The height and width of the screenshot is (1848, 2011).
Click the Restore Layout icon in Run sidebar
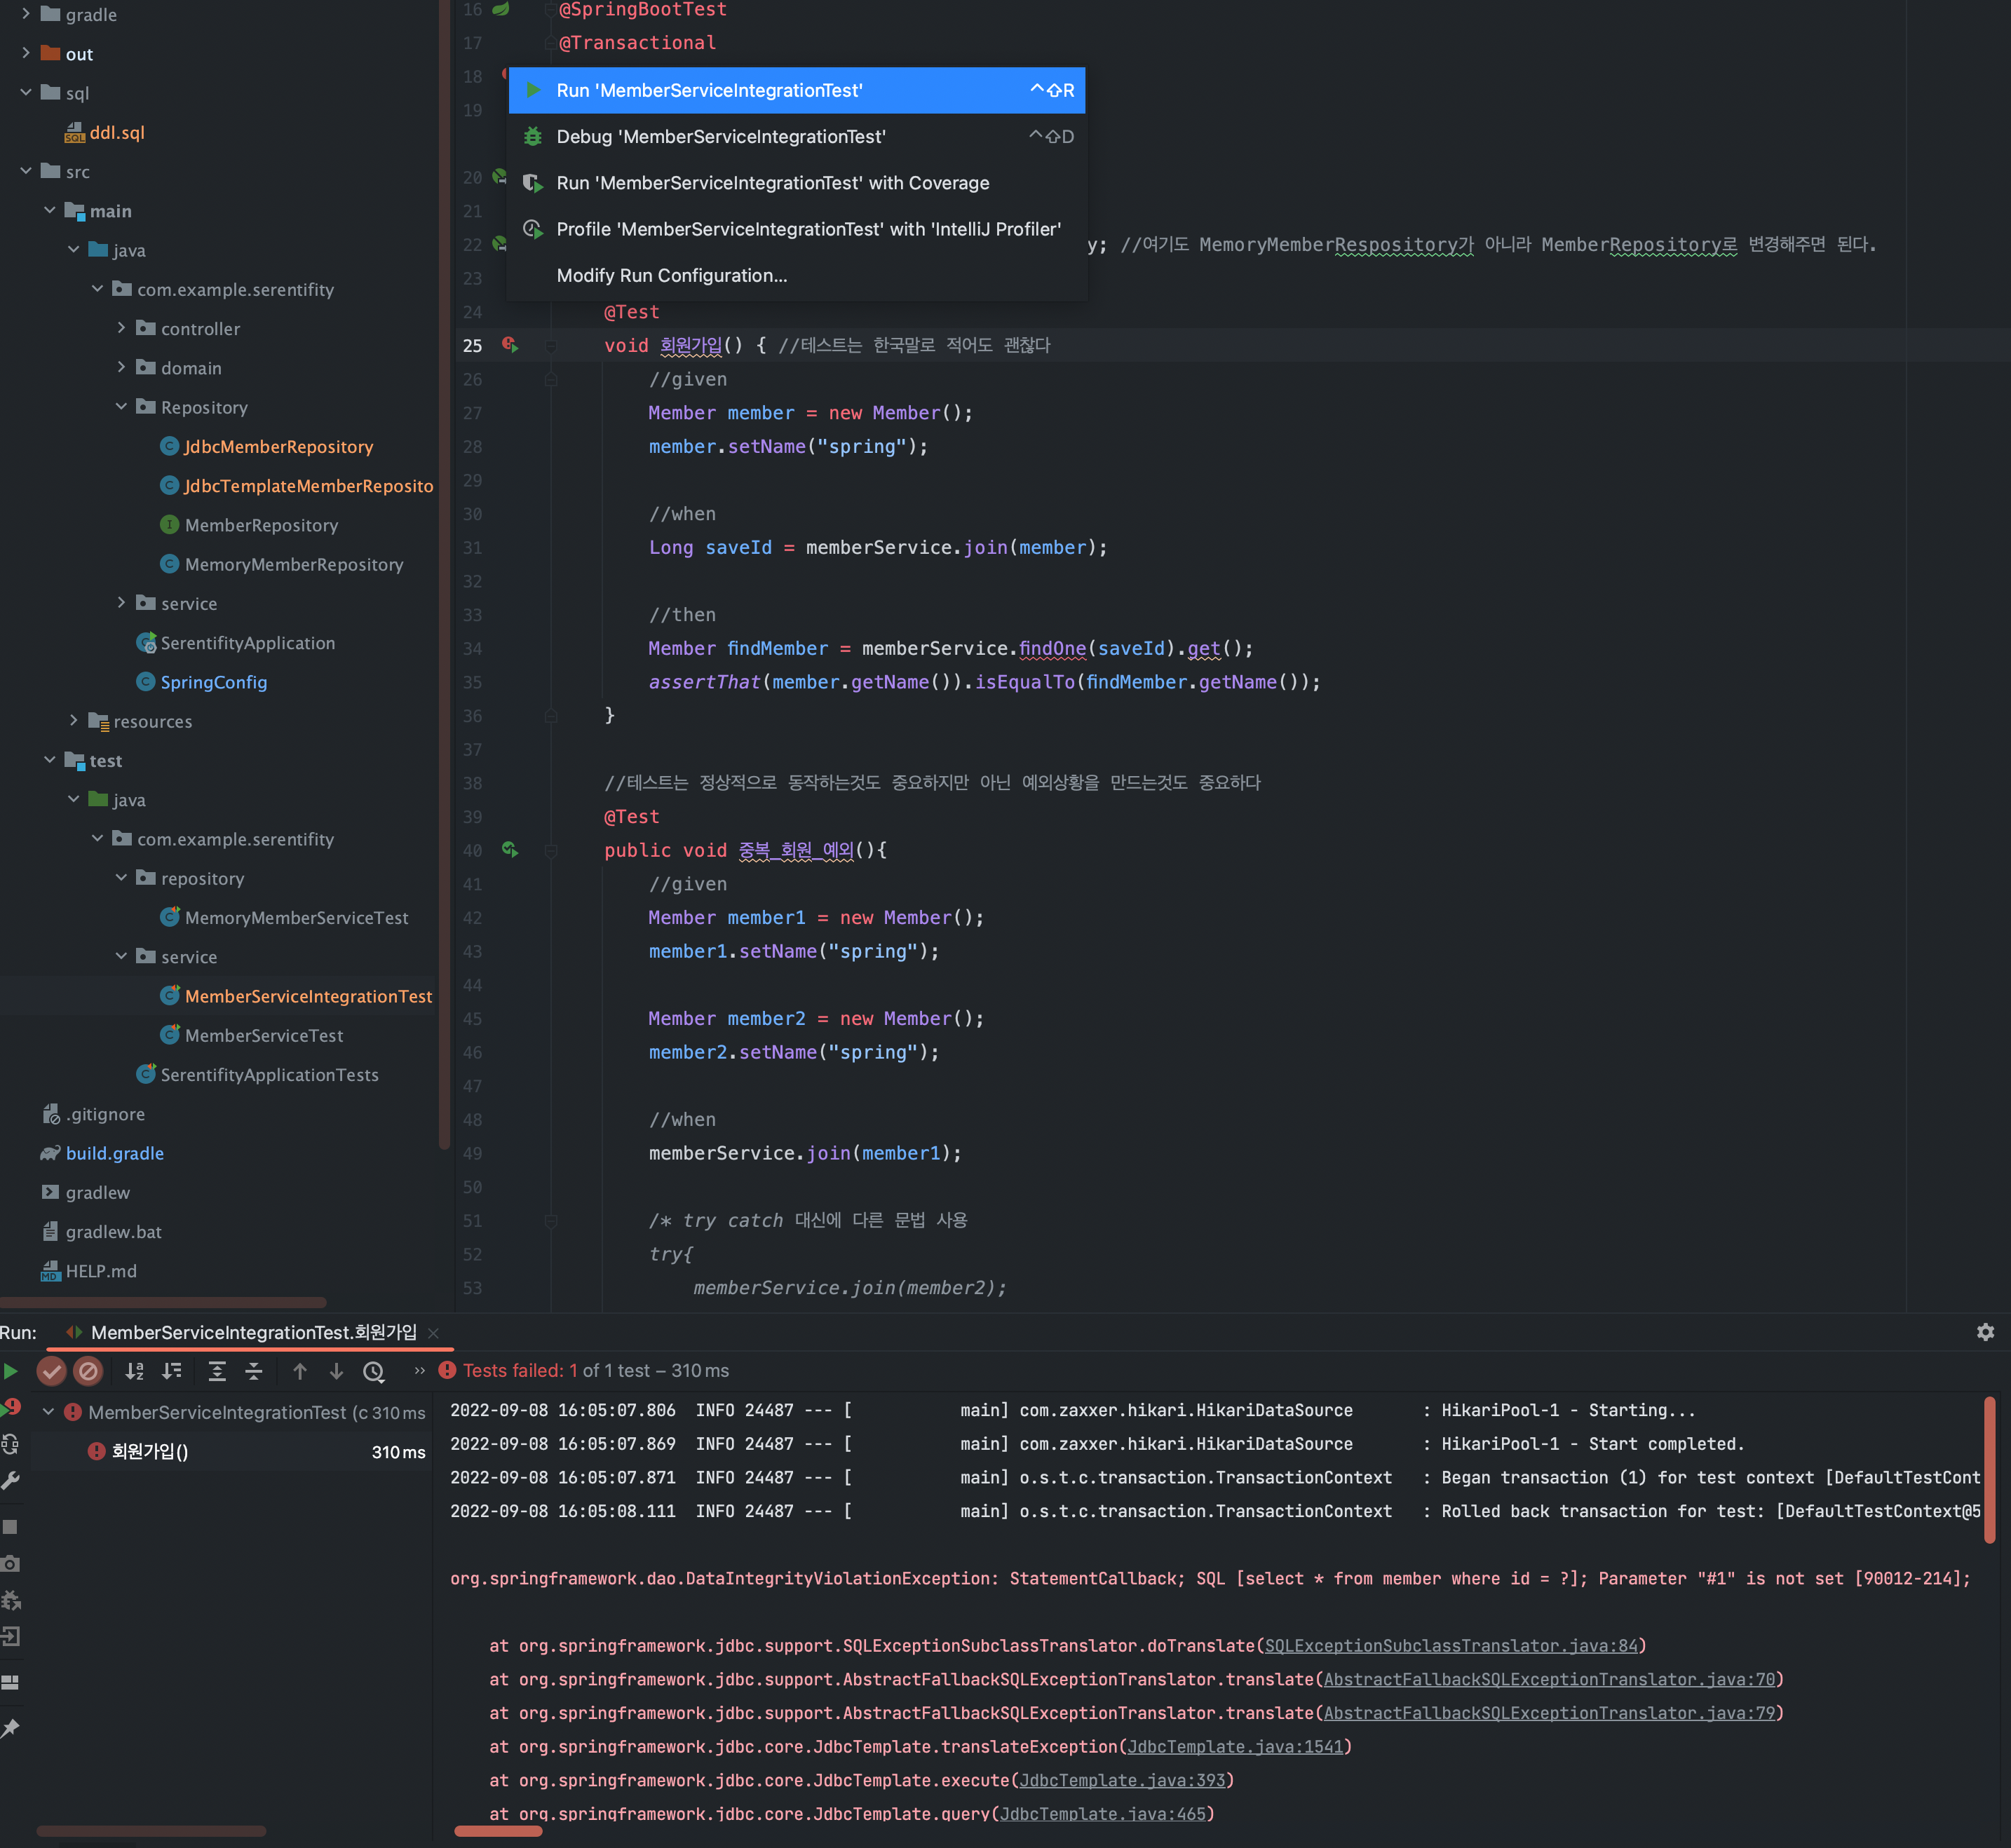coord(10,1683)
